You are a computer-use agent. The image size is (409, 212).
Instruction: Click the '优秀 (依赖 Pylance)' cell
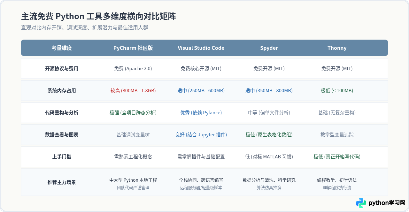tap(201, 113)
